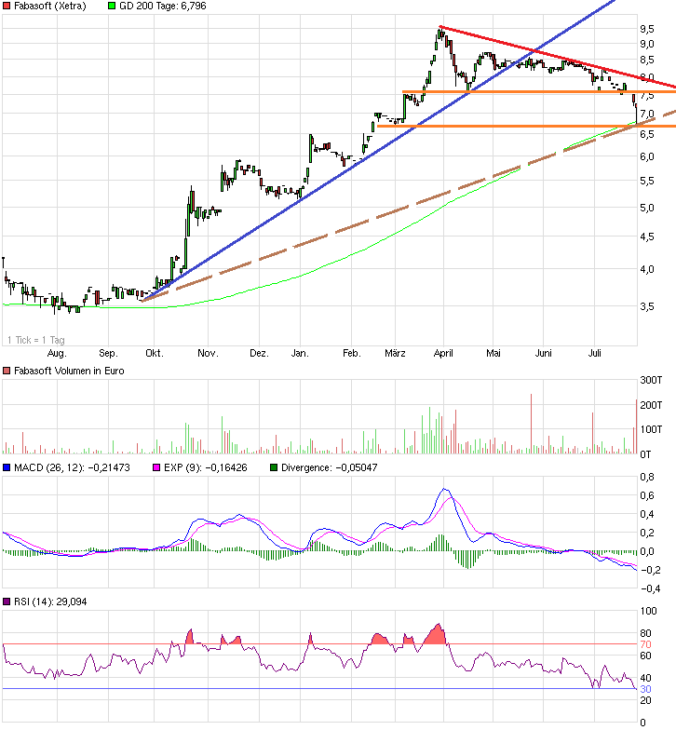Screen dimensions: 676x730
Task: Click the red 70 level on RSI axis
Action: [x=645, y=644]
